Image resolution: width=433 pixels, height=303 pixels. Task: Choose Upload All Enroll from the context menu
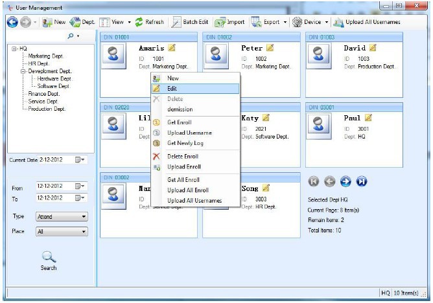tap(195, 190)
